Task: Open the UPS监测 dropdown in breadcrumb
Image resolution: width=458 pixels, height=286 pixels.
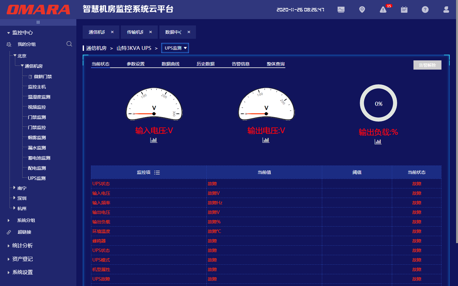Action: (175, 48)
